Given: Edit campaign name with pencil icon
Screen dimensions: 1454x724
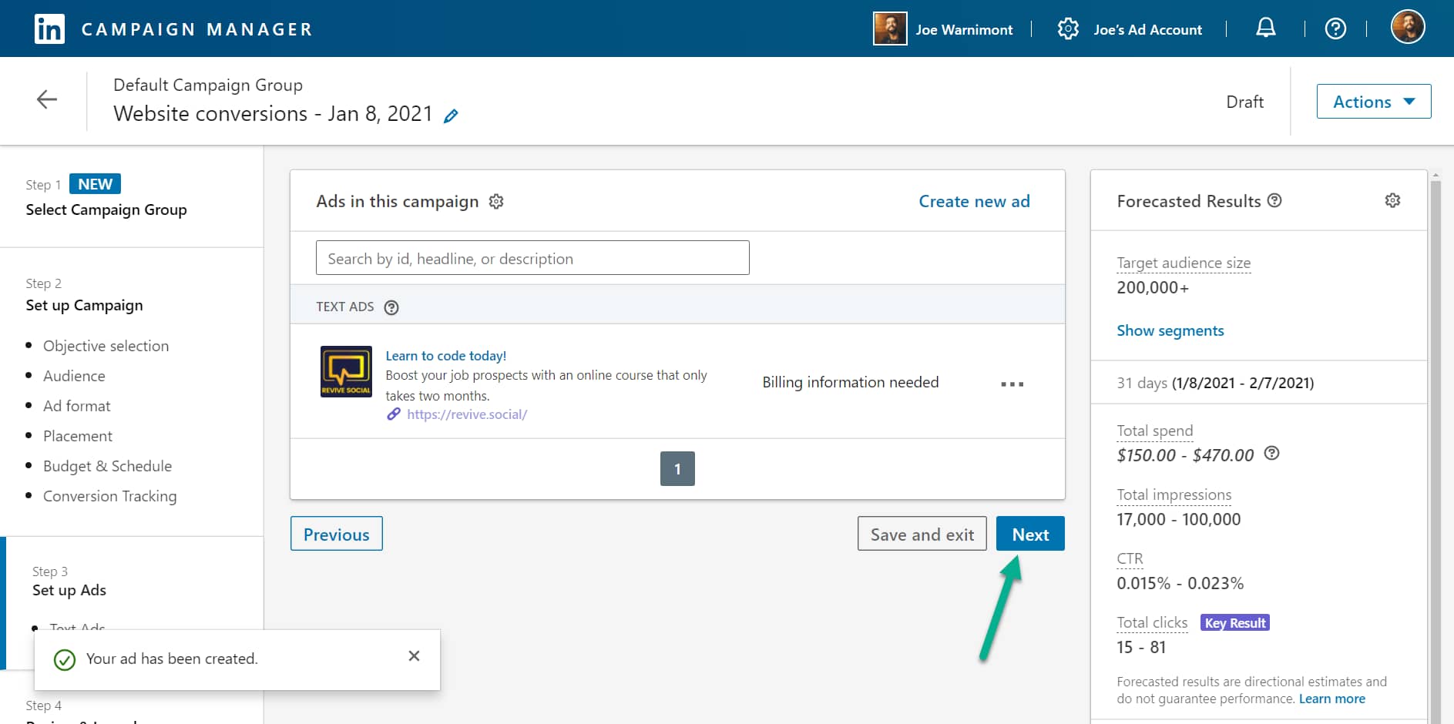Looking at the screenshot, I should [x=451, y=116].
